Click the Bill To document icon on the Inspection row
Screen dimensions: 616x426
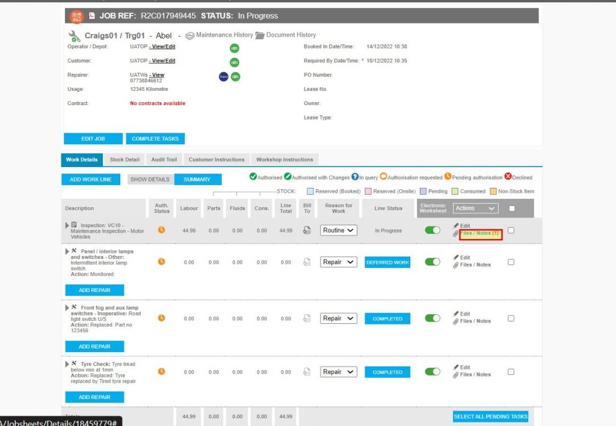(307, 230)
